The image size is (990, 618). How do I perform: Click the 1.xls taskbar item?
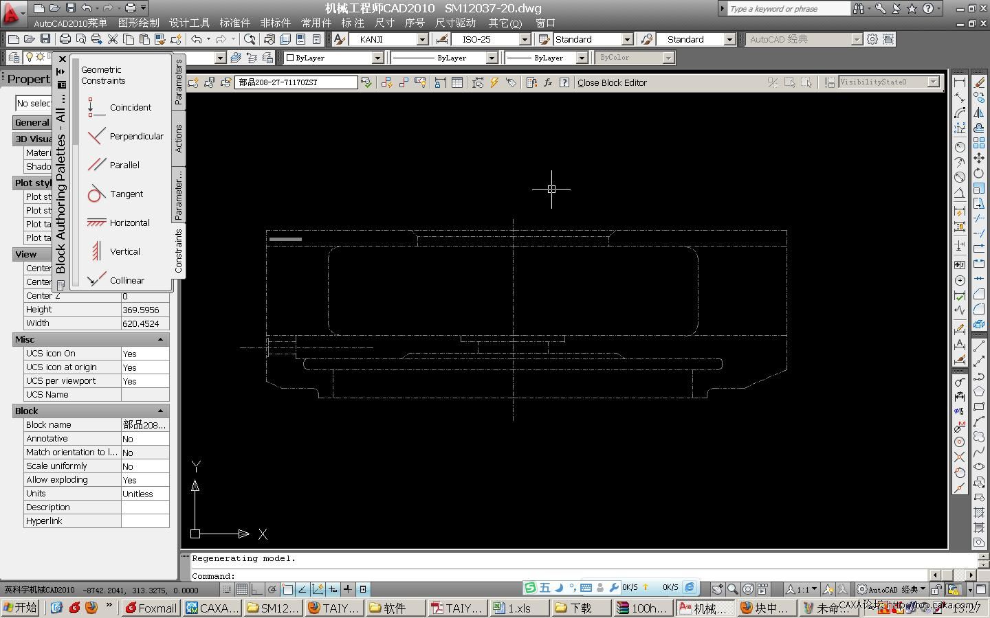[518, 608]
